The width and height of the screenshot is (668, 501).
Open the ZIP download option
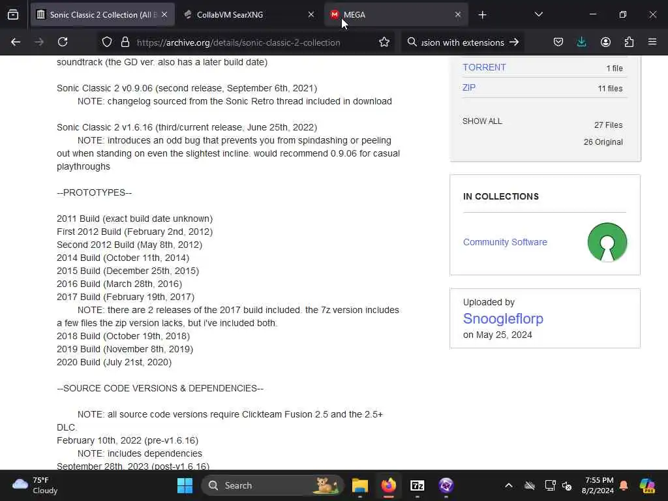[468, 87]
